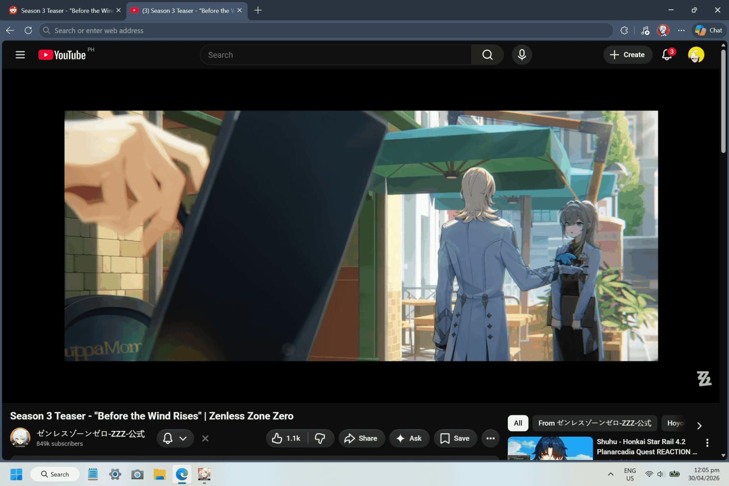This screenshot has width=729, height=486.
Task: Open options menu for Shuhu video
Action: pyautogui.click(x=707, y=443)
